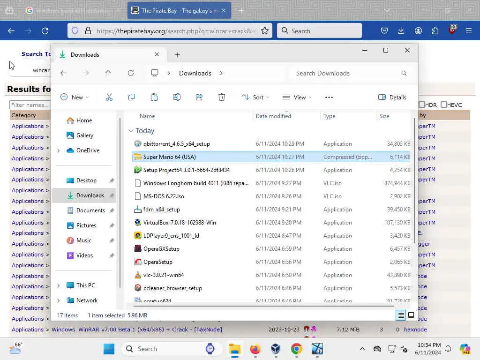The width and height of the screenshot is (480, 360).
Task: Open Firefox extensions puzzle icon
Action: 435,31
